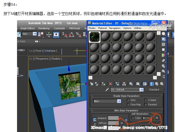The height and width of the screenshot is (132, 175).
Task: Click Material ID Channel icon
Action: [138, 84]
